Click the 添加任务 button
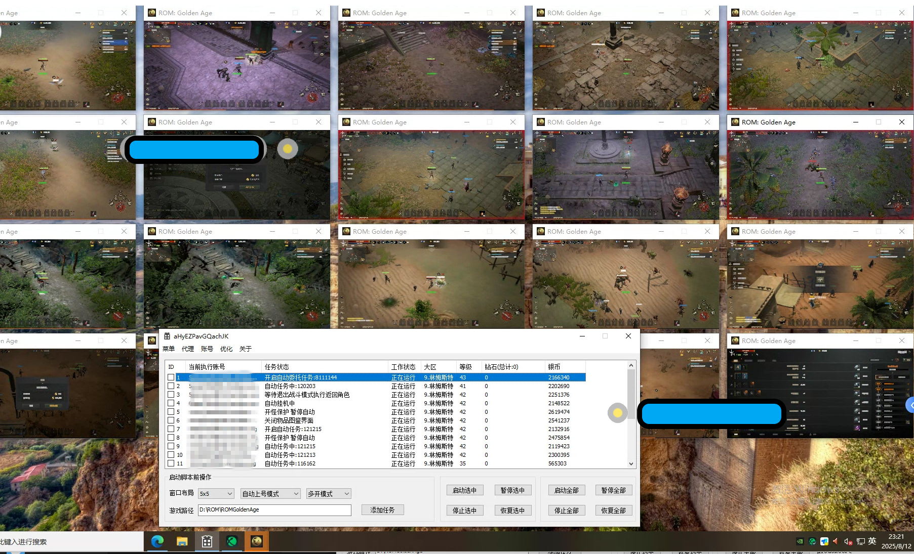Screen dimensions: 914x554 (x=382, y=510)
